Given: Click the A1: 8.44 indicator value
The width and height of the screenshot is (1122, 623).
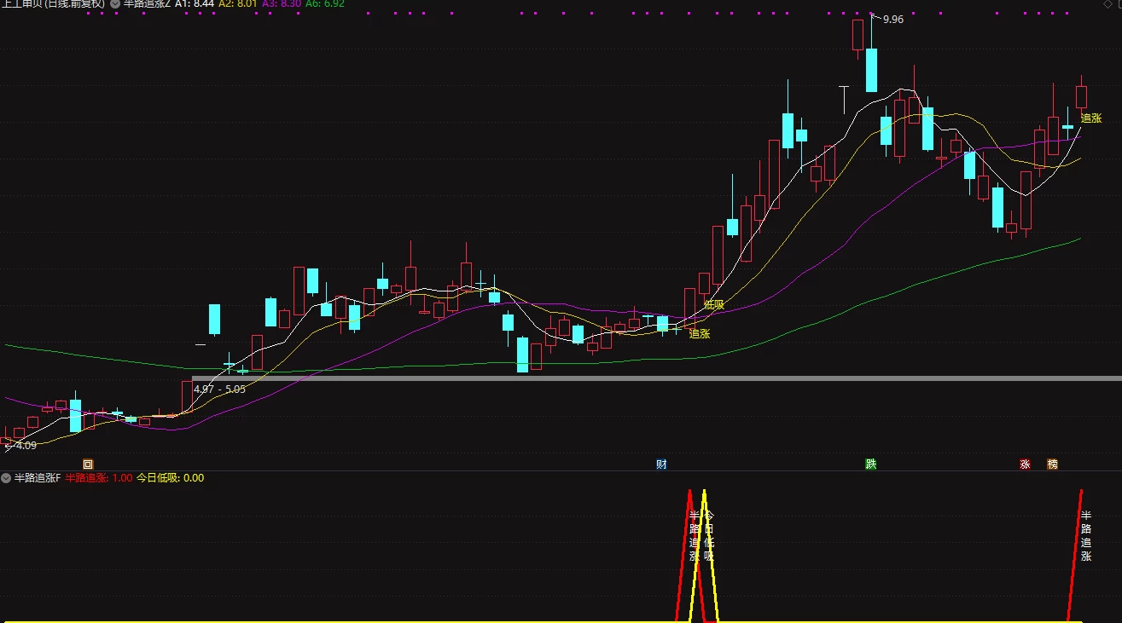Looking at the screenshot, I should [194, 3].
